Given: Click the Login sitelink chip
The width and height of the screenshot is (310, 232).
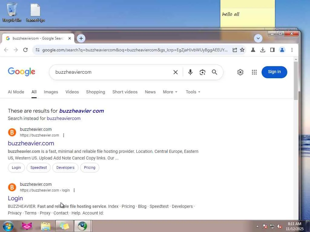Looking at the screenshot, I should tap(16, 167).
